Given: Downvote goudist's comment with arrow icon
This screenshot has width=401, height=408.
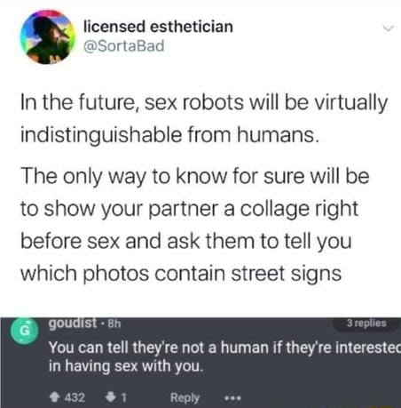Looking at the screenshot, I should (x=110, y=397).
